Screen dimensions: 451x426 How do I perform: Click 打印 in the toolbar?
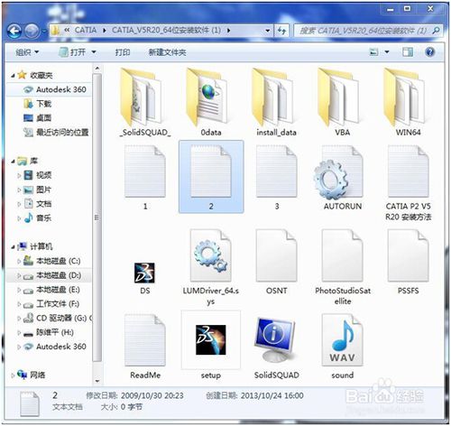(123, 52)
